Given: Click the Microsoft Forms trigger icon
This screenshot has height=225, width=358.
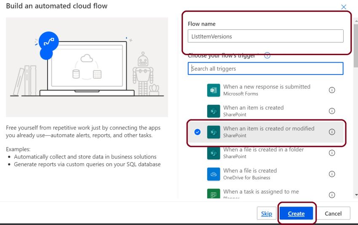Looking at the screenshot, I should point(214,90).
